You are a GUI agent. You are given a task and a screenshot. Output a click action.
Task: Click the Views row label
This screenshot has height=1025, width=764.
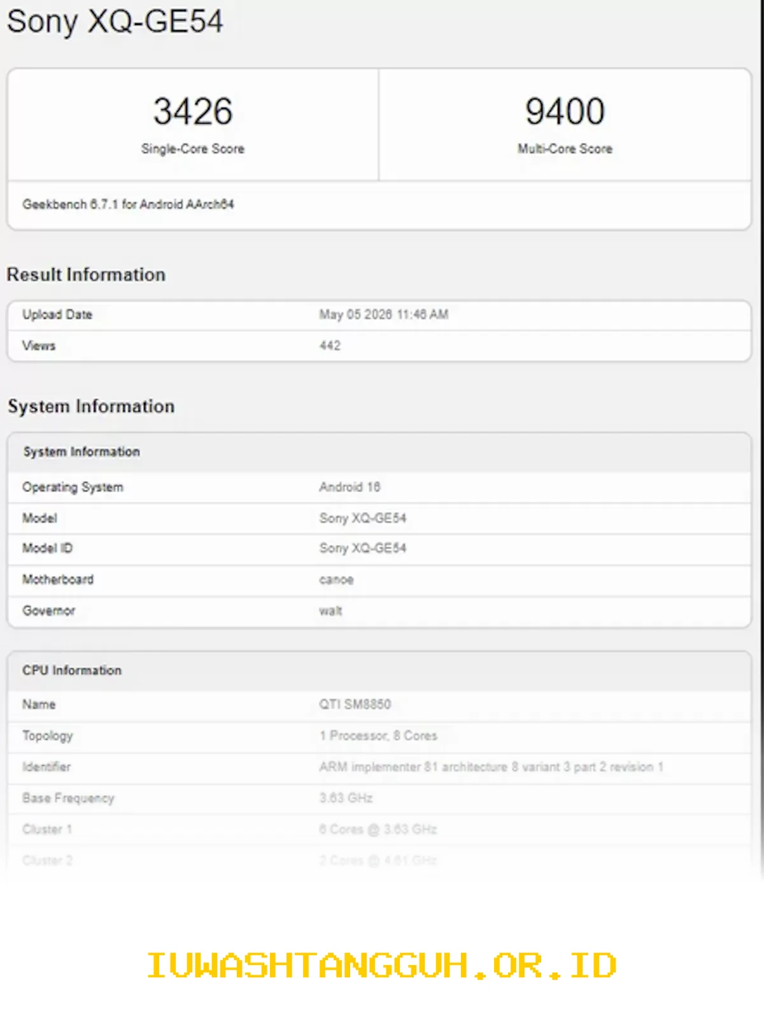point(39,346)
